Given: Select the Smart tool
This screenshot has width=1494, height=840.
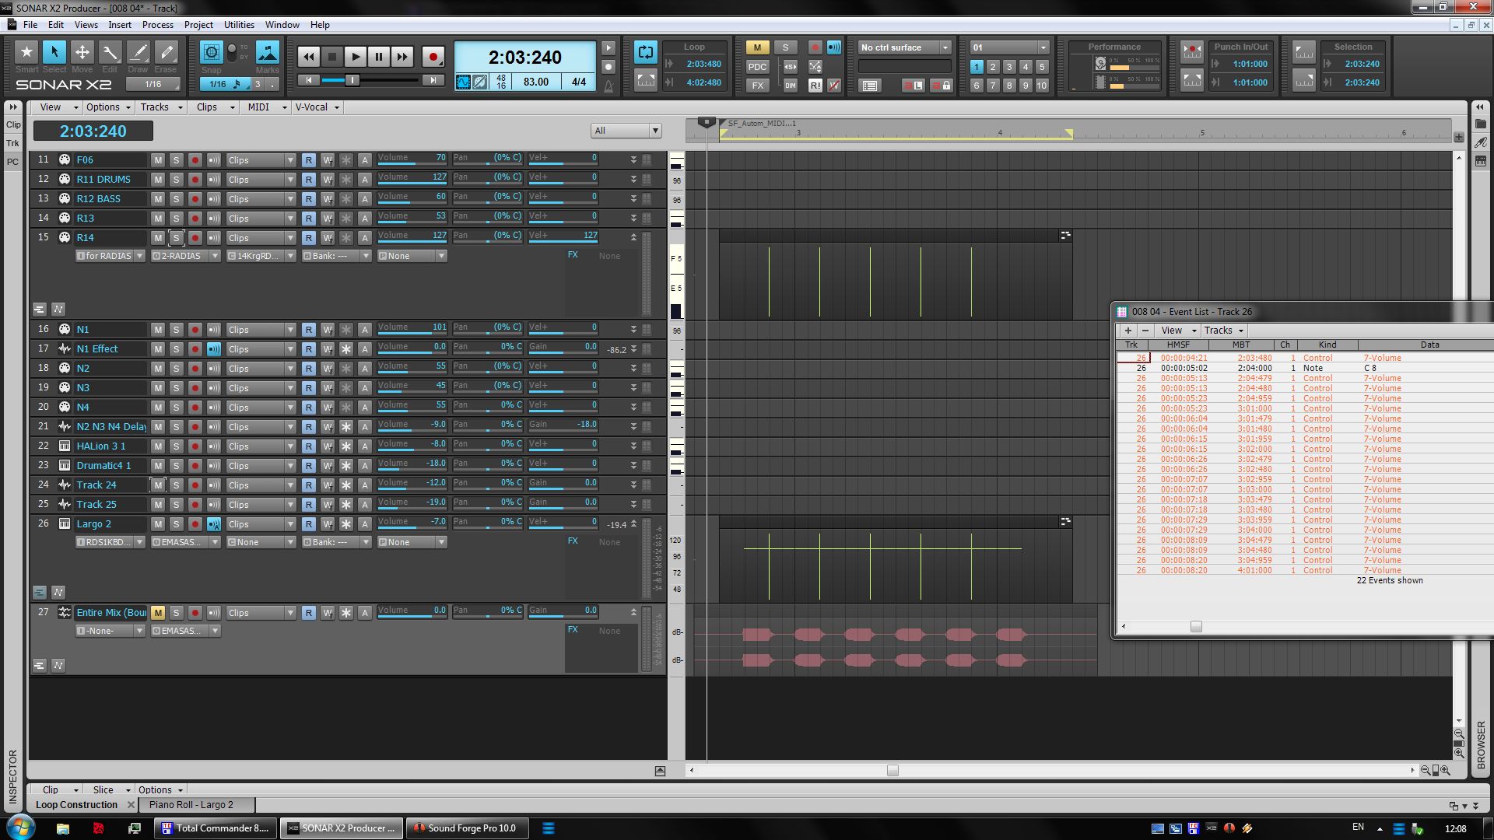Looking at the screenshot, I should pos(26,53).
